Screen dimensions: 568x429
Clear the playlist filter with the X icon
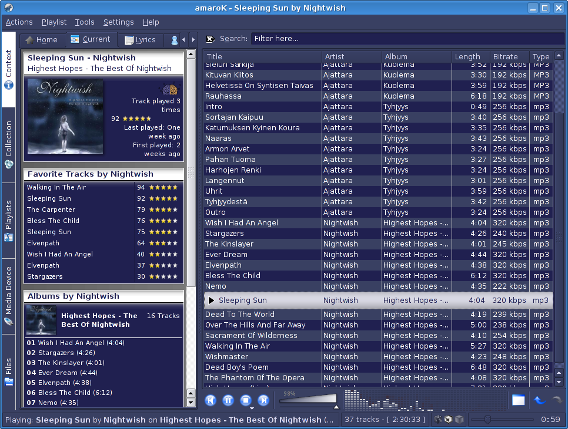(x=210, y=39)
